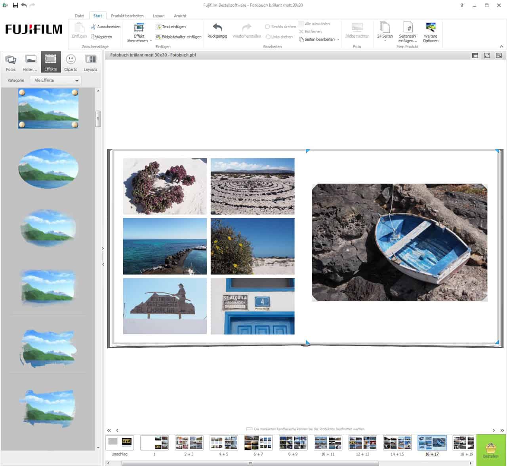Click Ausschneiden scissors

tap(105, 27)
